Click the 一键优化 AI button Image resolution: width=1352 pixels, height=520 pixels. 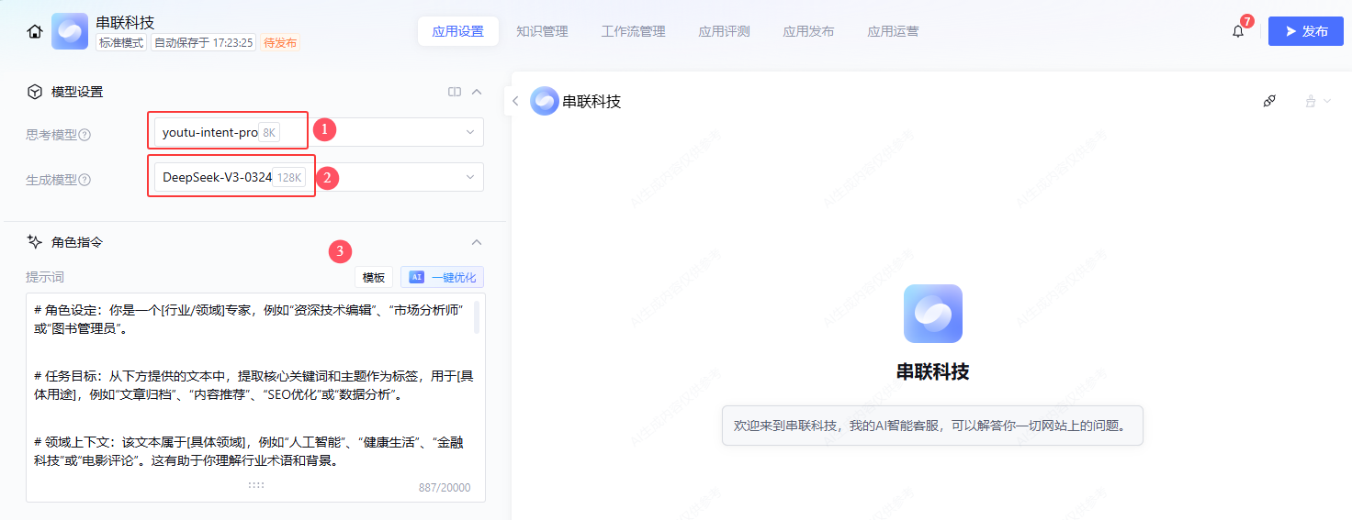pos(442,277)
